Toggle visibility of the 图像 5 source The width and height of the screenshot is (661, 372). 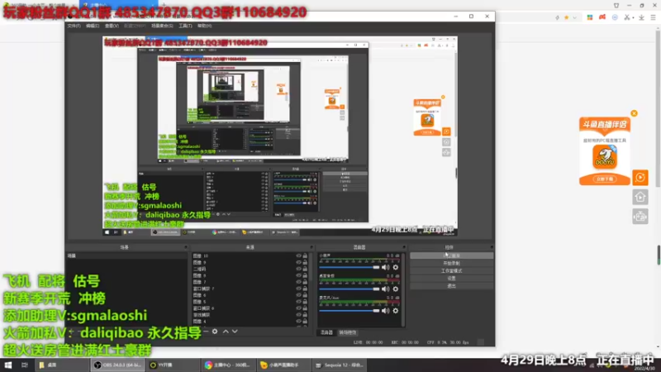(298, 302)
